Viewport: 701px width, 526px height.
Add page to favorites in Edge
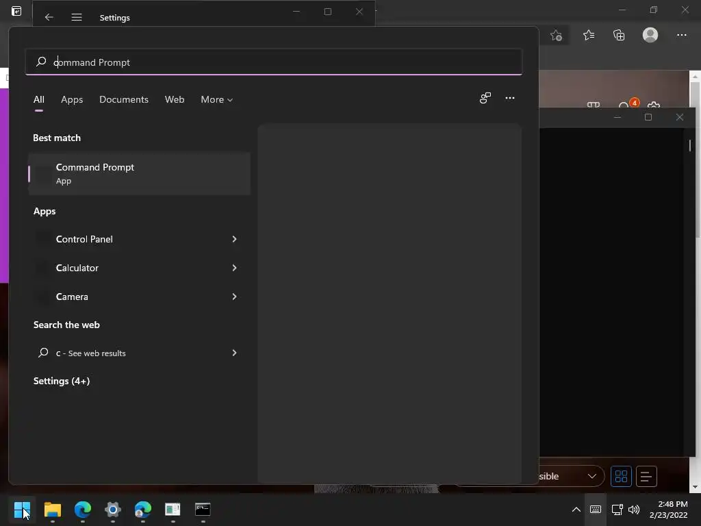[556, 36]
